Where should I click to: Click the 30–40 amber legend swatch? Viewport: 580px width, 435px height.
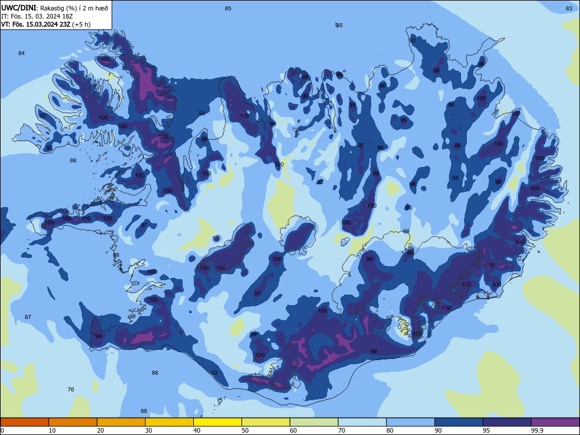pos(169,422)
